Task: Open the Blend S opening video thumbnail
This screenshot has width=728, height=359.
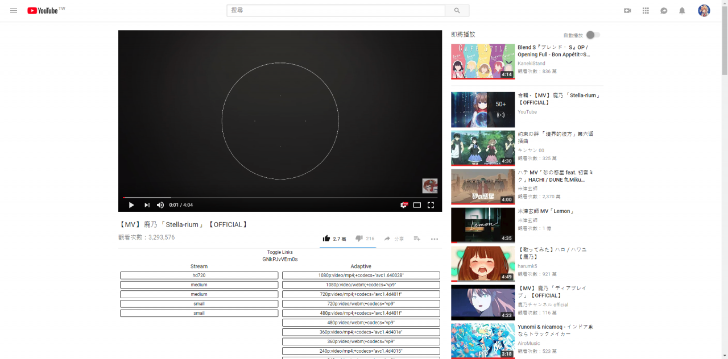Action: point(482,61)
